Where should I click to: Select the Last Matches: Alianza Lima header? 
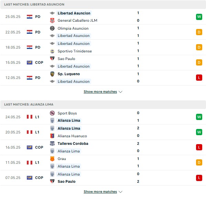click(103, 104)
